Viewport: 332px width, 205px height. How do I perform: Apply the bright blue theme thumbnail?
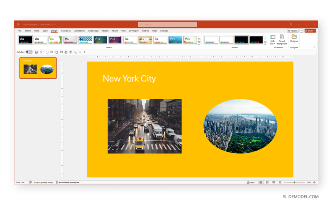point(175,40)
